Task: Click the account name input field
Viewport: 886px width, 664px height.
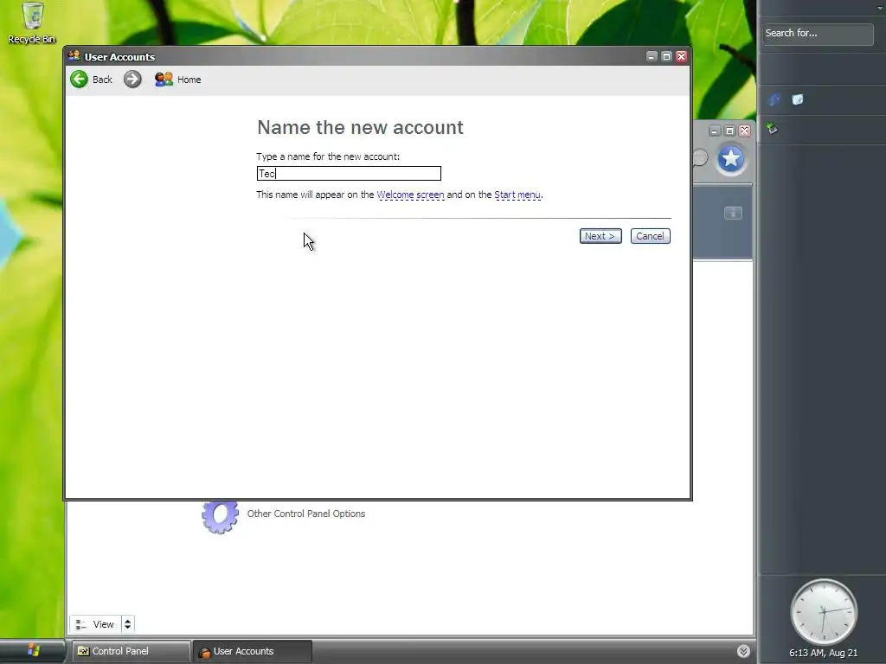Action: click(x=349, y=173)
